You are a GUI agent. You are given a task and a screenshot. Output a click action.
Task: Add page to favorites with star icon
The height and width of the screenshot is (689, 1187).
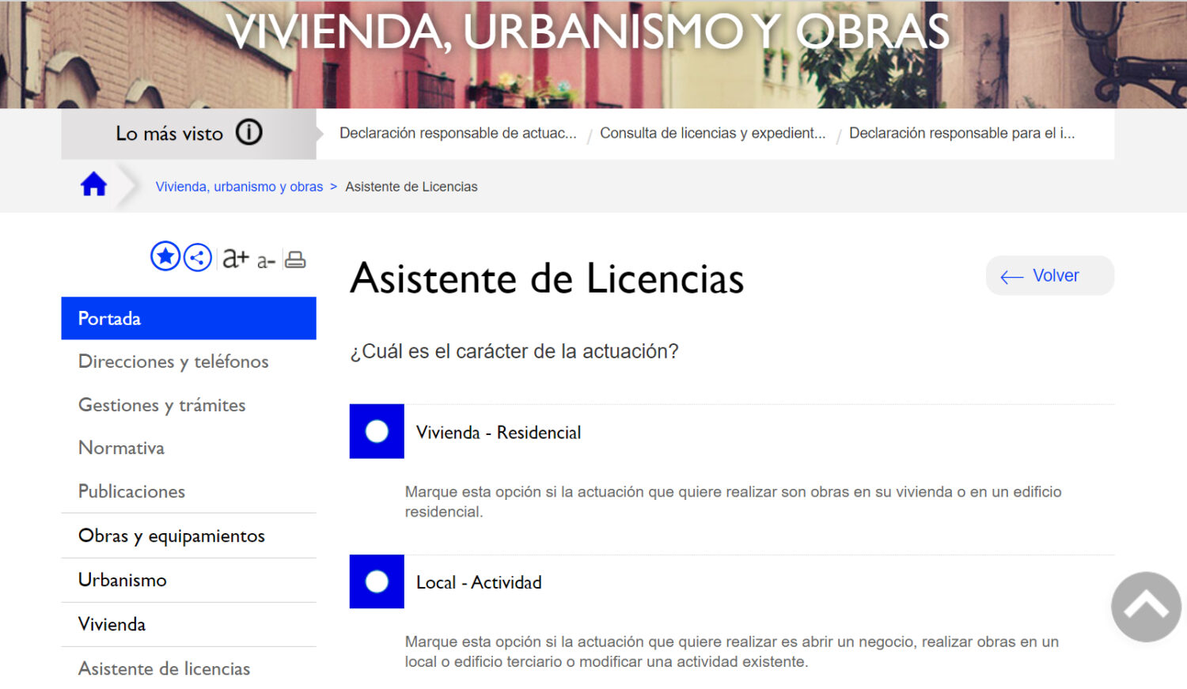[165, 257]
